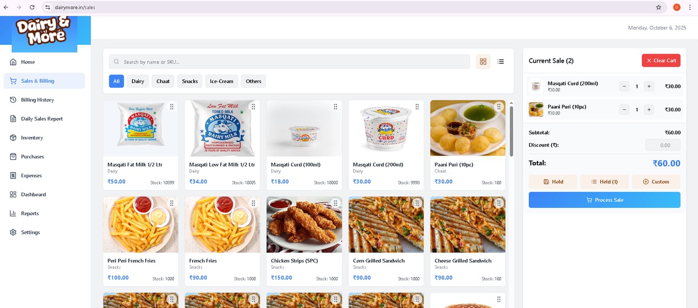The image size is (698, 308).
Task: Open the Dashboard sidebar item
Action: pos(33,195)
